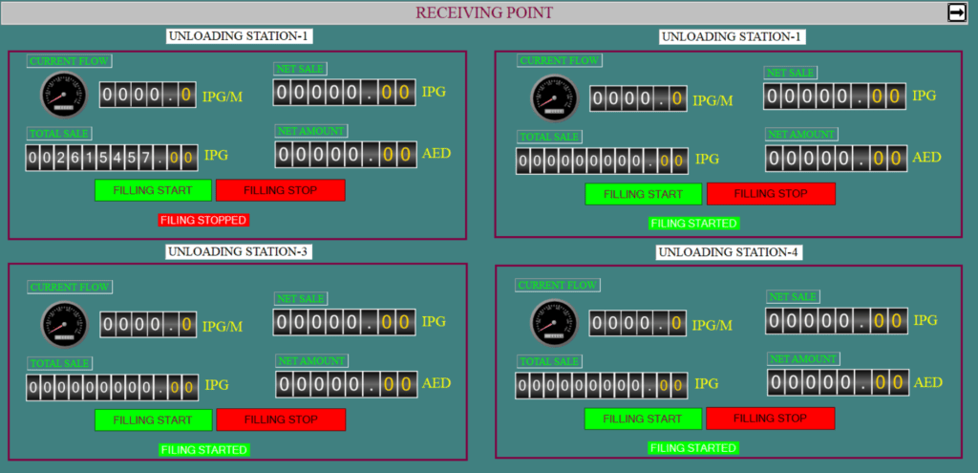The width and height of the screenshot is (978, 473).
Task: Click current flow counter in the FILING STOPPED panel
Action: click(x=148, y=95)
